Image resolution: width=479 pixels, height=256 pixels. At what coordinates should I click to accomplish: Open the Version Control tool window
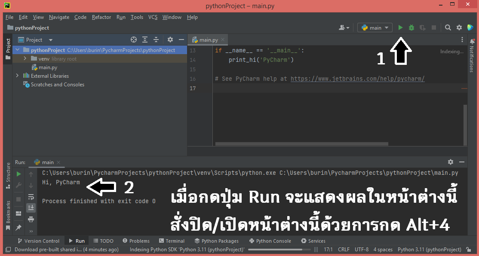[x=39, y=241]
